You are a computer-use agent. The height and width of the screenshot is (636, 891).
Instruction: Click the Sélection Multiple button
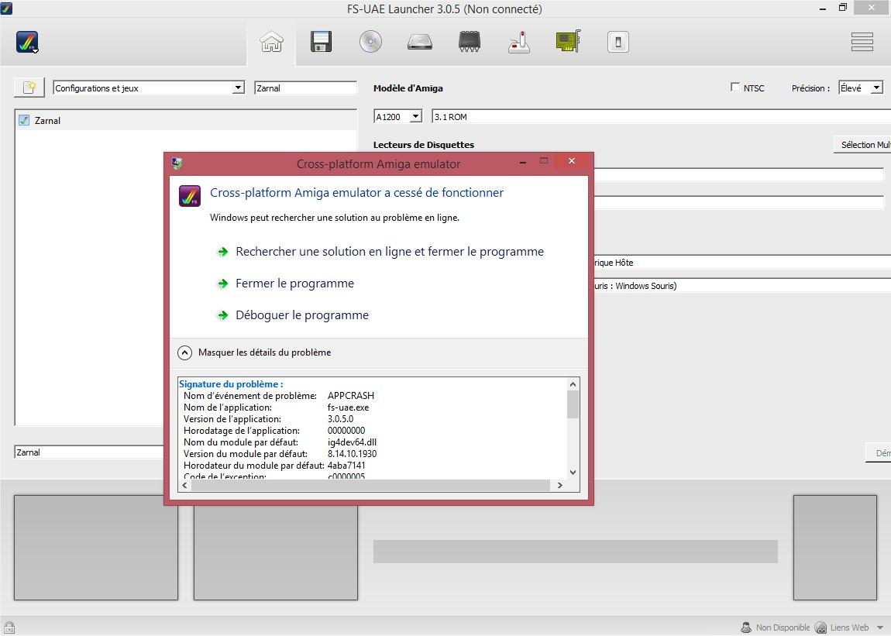862,144
